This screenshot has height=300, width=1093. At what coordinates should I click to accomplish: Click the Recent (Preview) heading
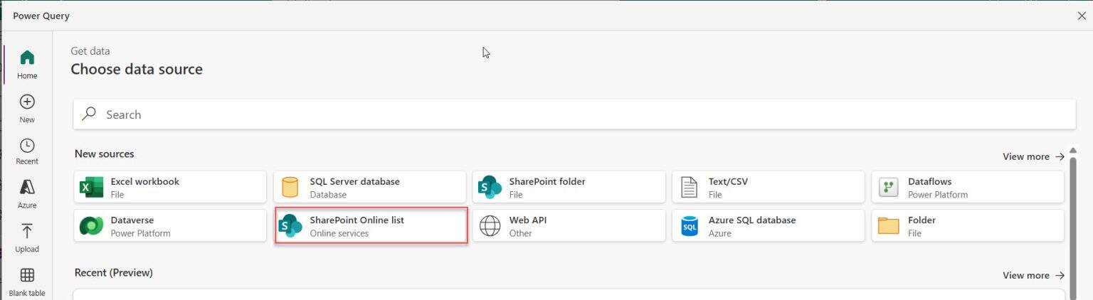point(114,272)
